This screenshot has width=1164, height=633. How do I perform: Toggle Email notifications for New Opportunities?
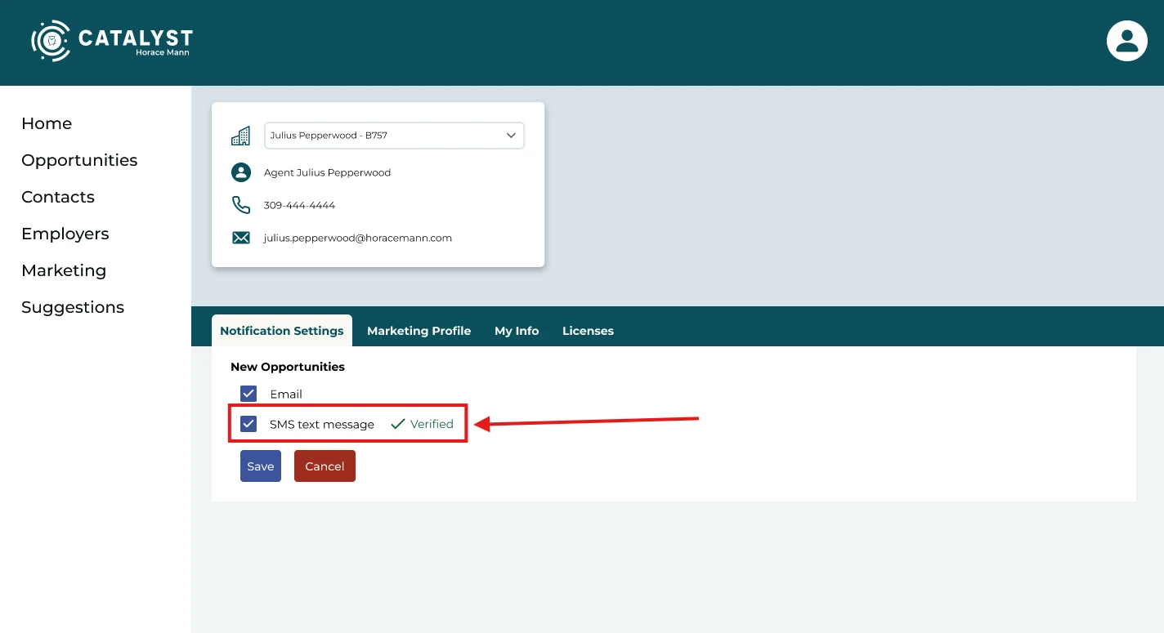coord(248,394)
